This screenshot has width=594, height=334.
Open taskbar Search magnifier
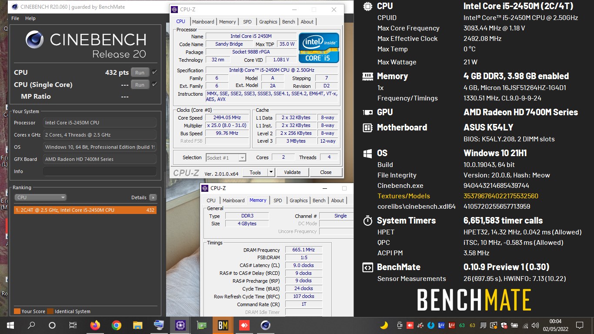(x=31, y=325)
